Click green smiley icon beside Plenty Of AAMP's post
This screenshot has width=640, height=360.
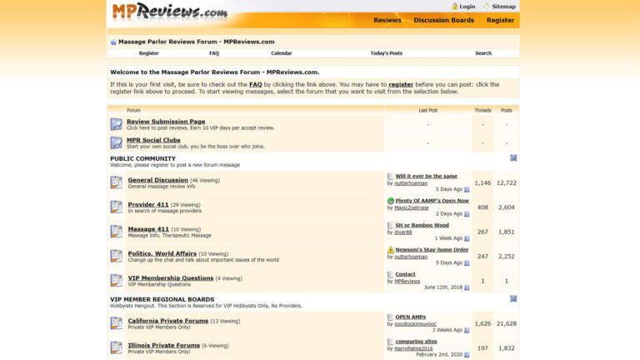(x=391, y=201)
